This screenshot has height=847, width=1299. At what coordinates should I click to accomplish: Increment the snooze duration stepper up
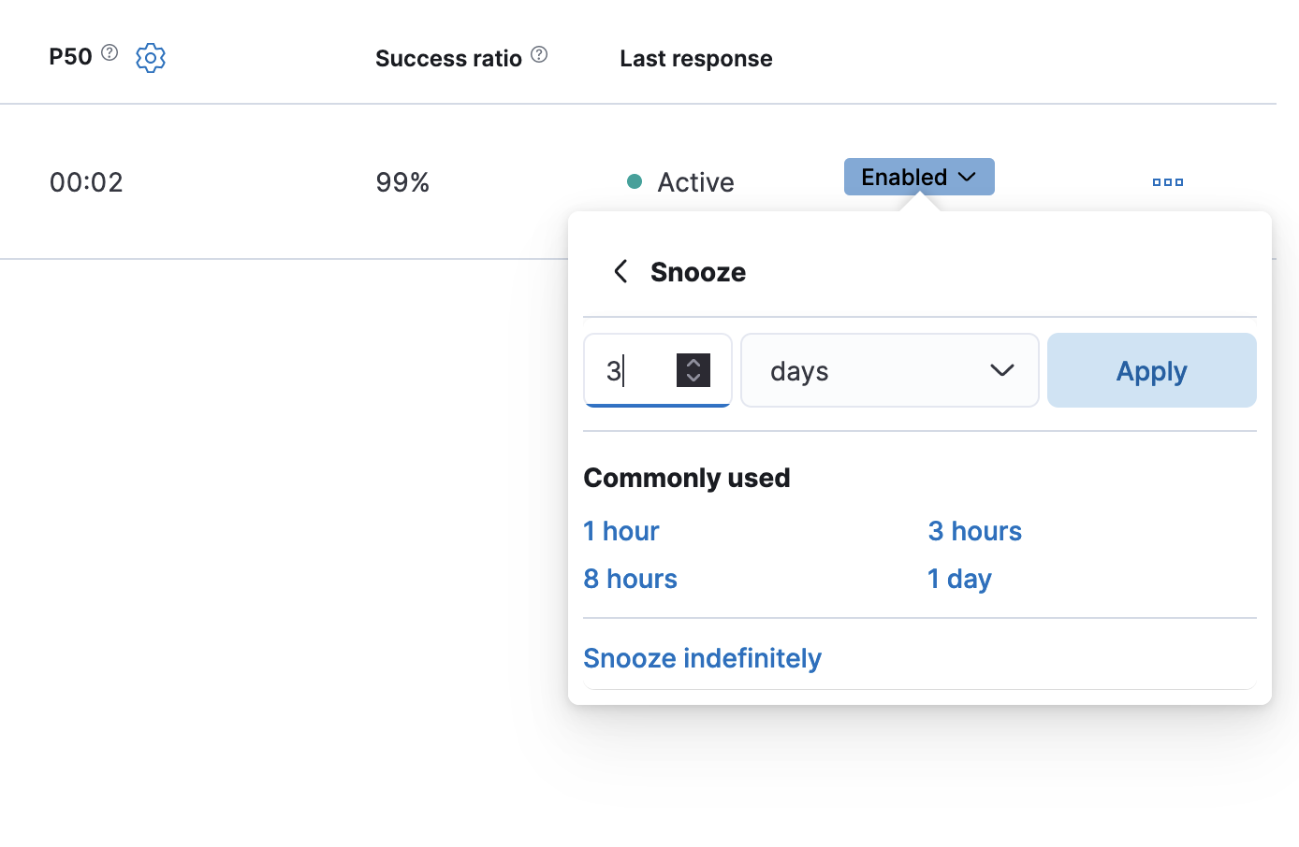click(693, 363)
